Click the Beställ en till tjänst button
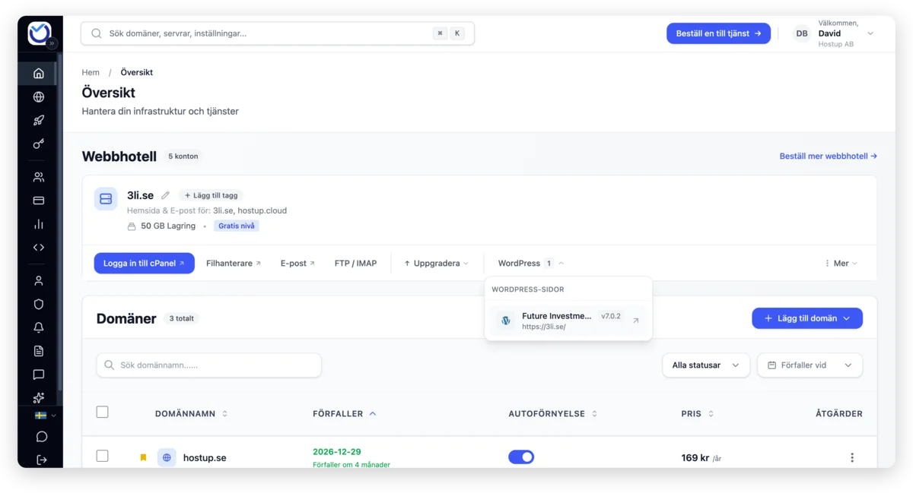This screenshot has width=913, height=493. 718,33
